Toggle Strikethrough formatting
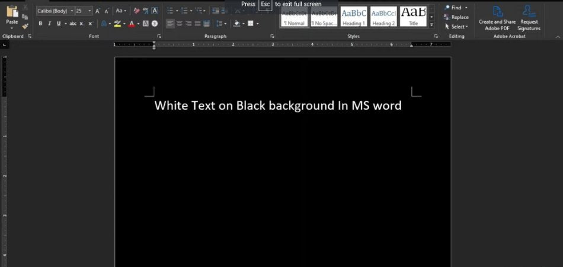Screen dimensions: 563x267 (73, 24)
